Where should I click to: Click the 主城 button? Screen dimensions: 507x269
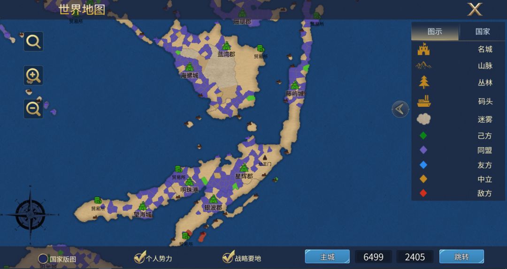point(327,257)
